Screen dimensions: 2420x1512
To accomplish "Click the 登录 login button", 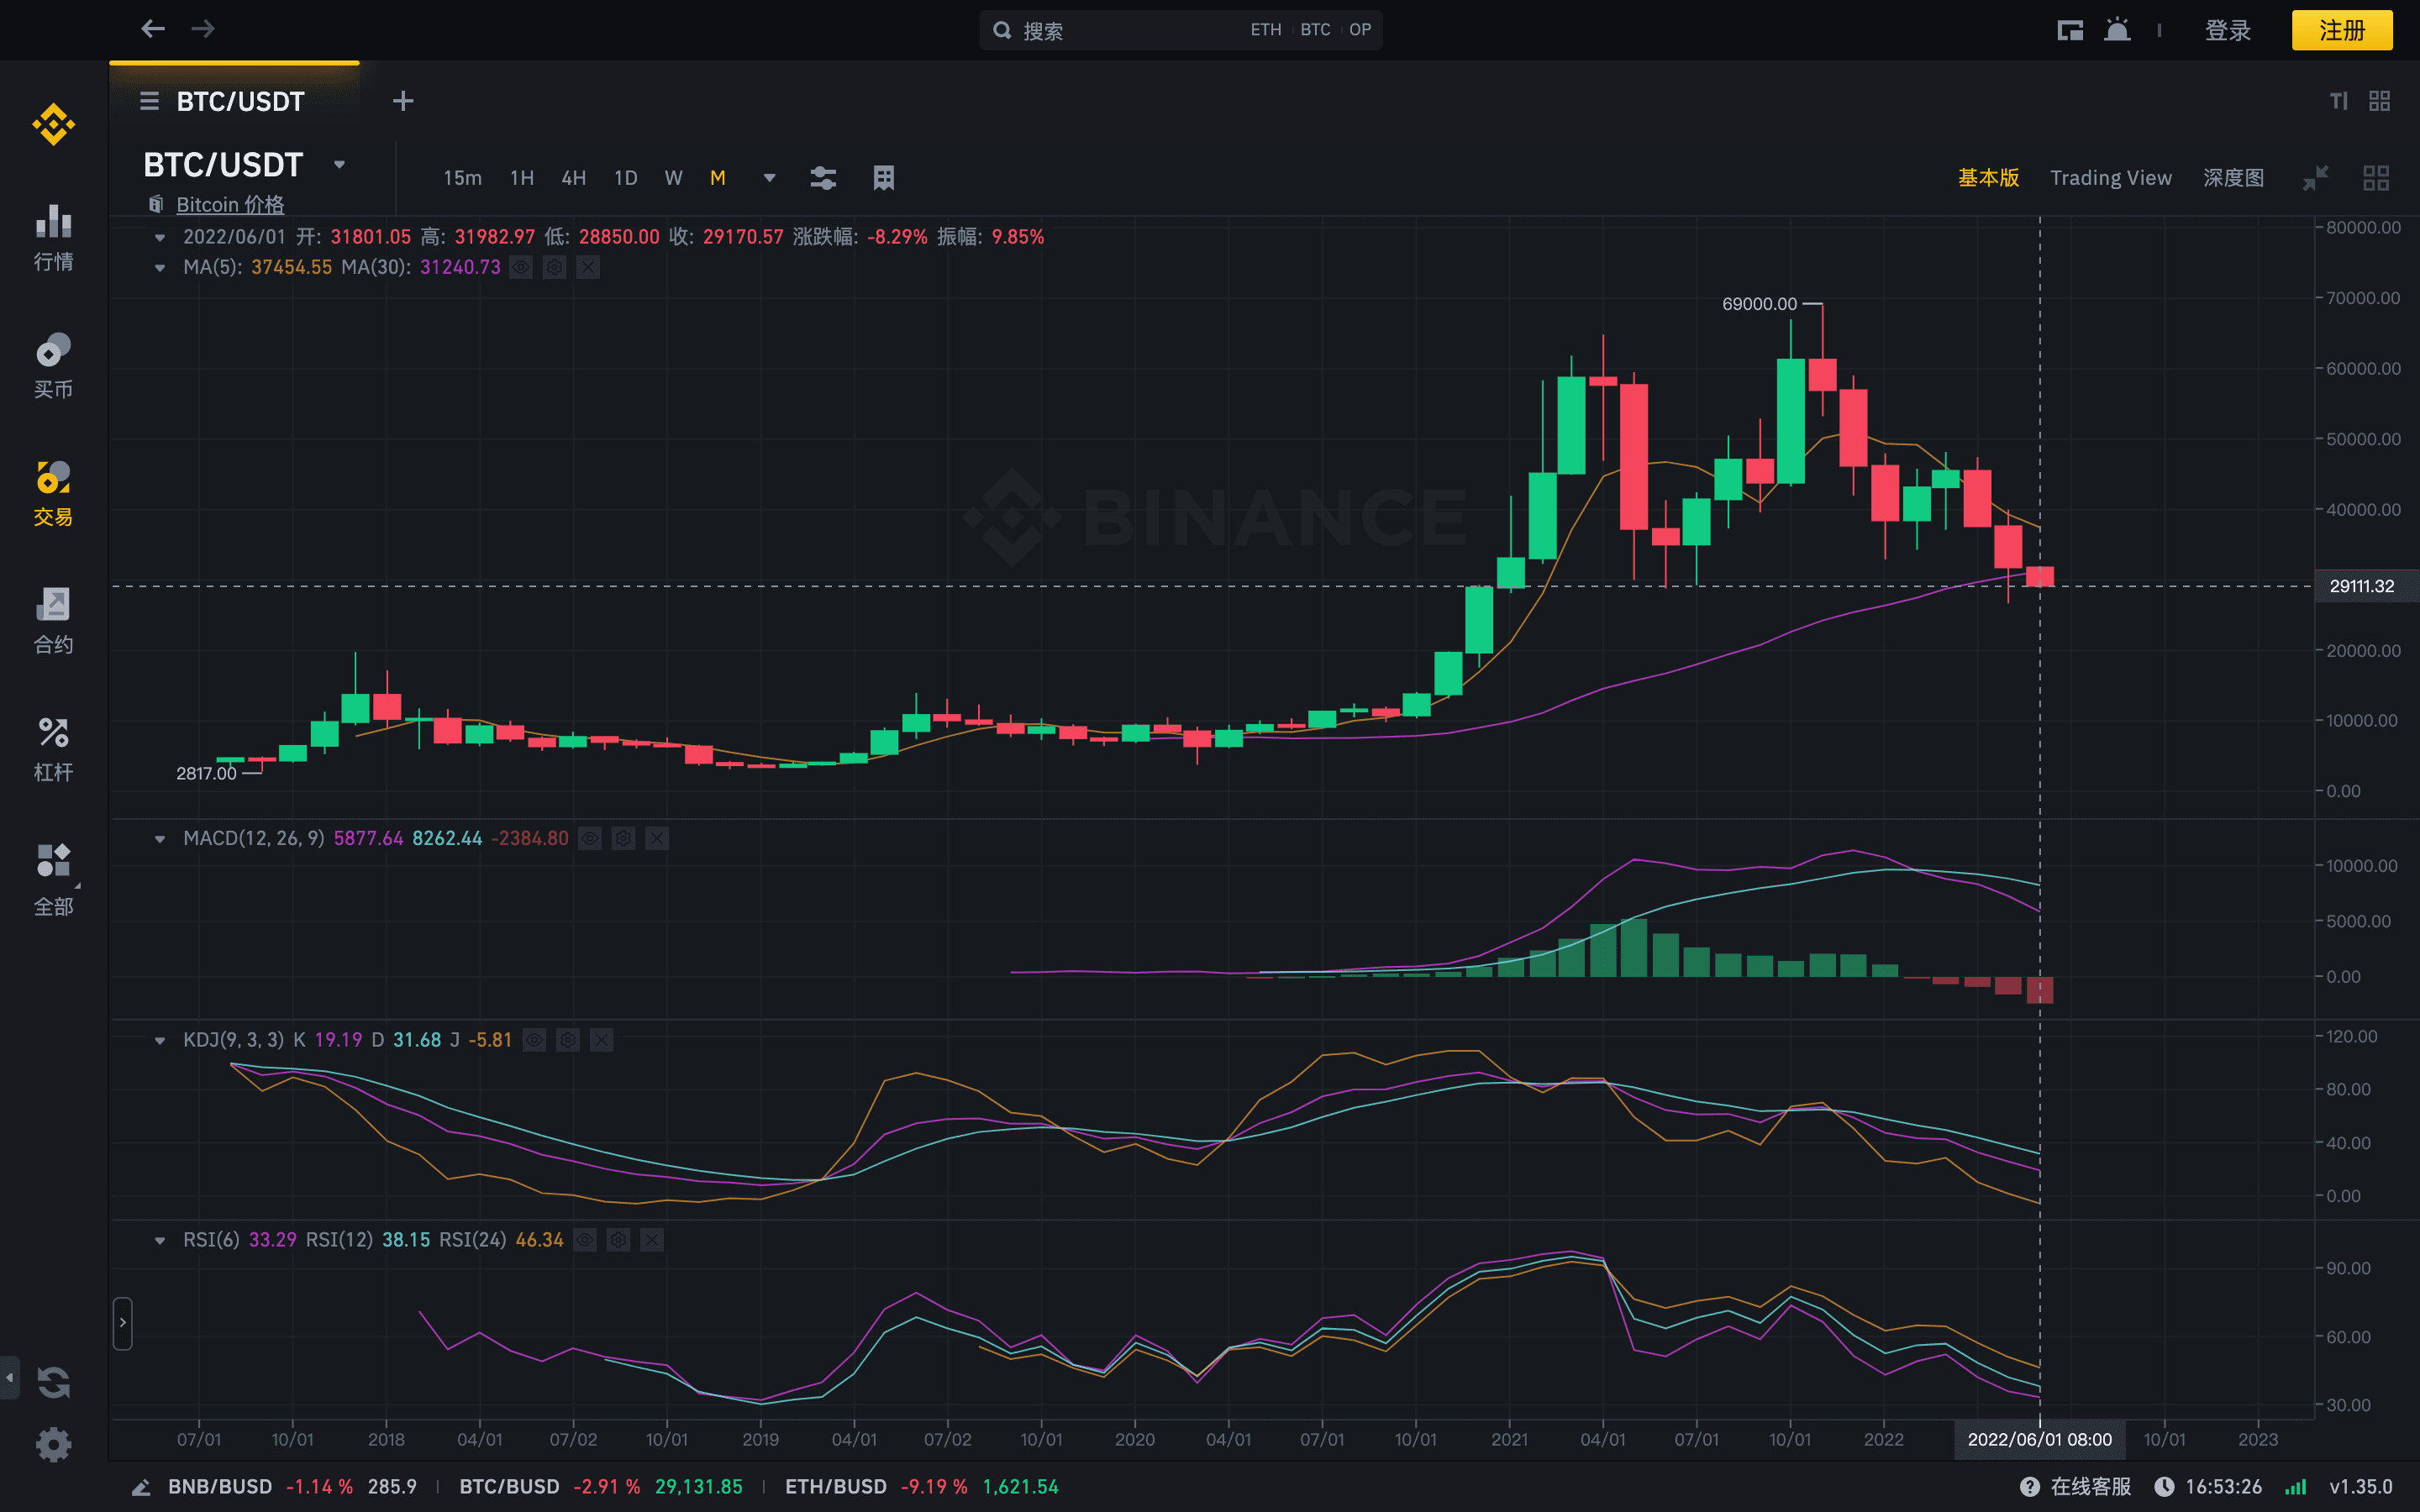I will (x=2228, y=30).
